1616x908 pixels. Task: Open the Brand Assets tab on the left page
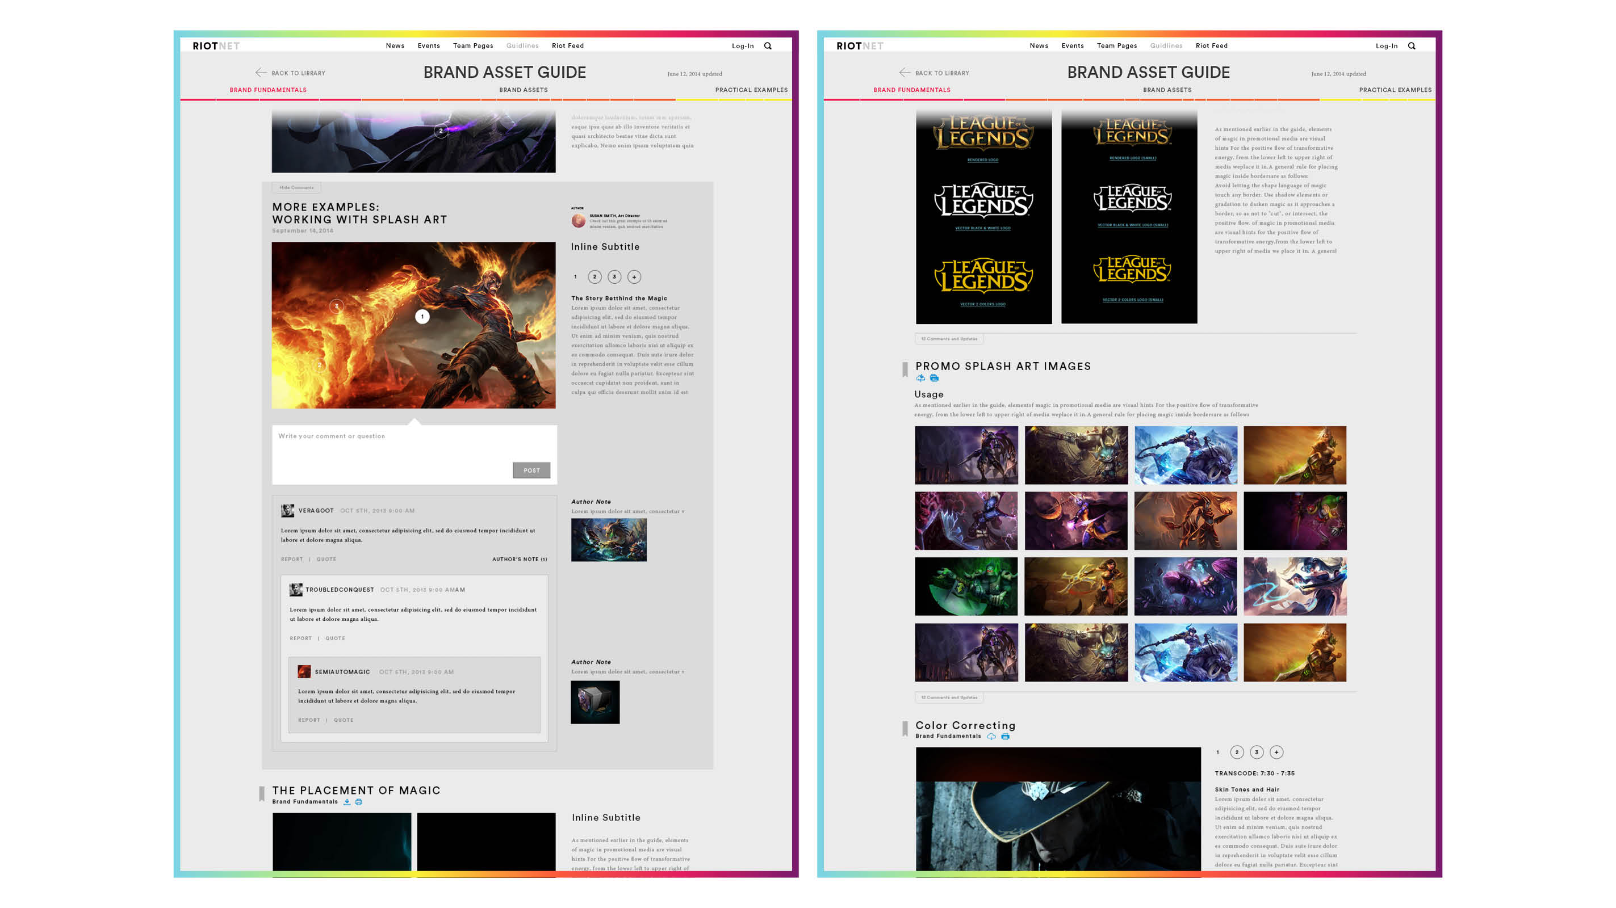pyautogui.click(x=523, y=90)
